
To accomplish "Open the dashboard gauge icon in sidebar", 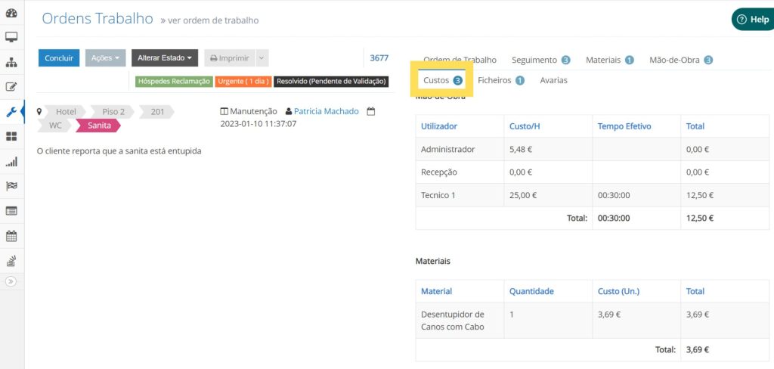I will pyautogui.click(x=11, y=13).
